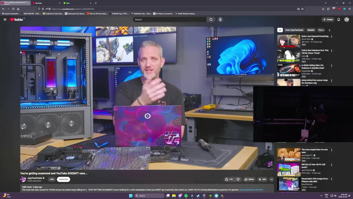The height and width of the screenshot is (199, 353).
Task: Open options for most stupid heist video
Action: (x=331, y=150)
